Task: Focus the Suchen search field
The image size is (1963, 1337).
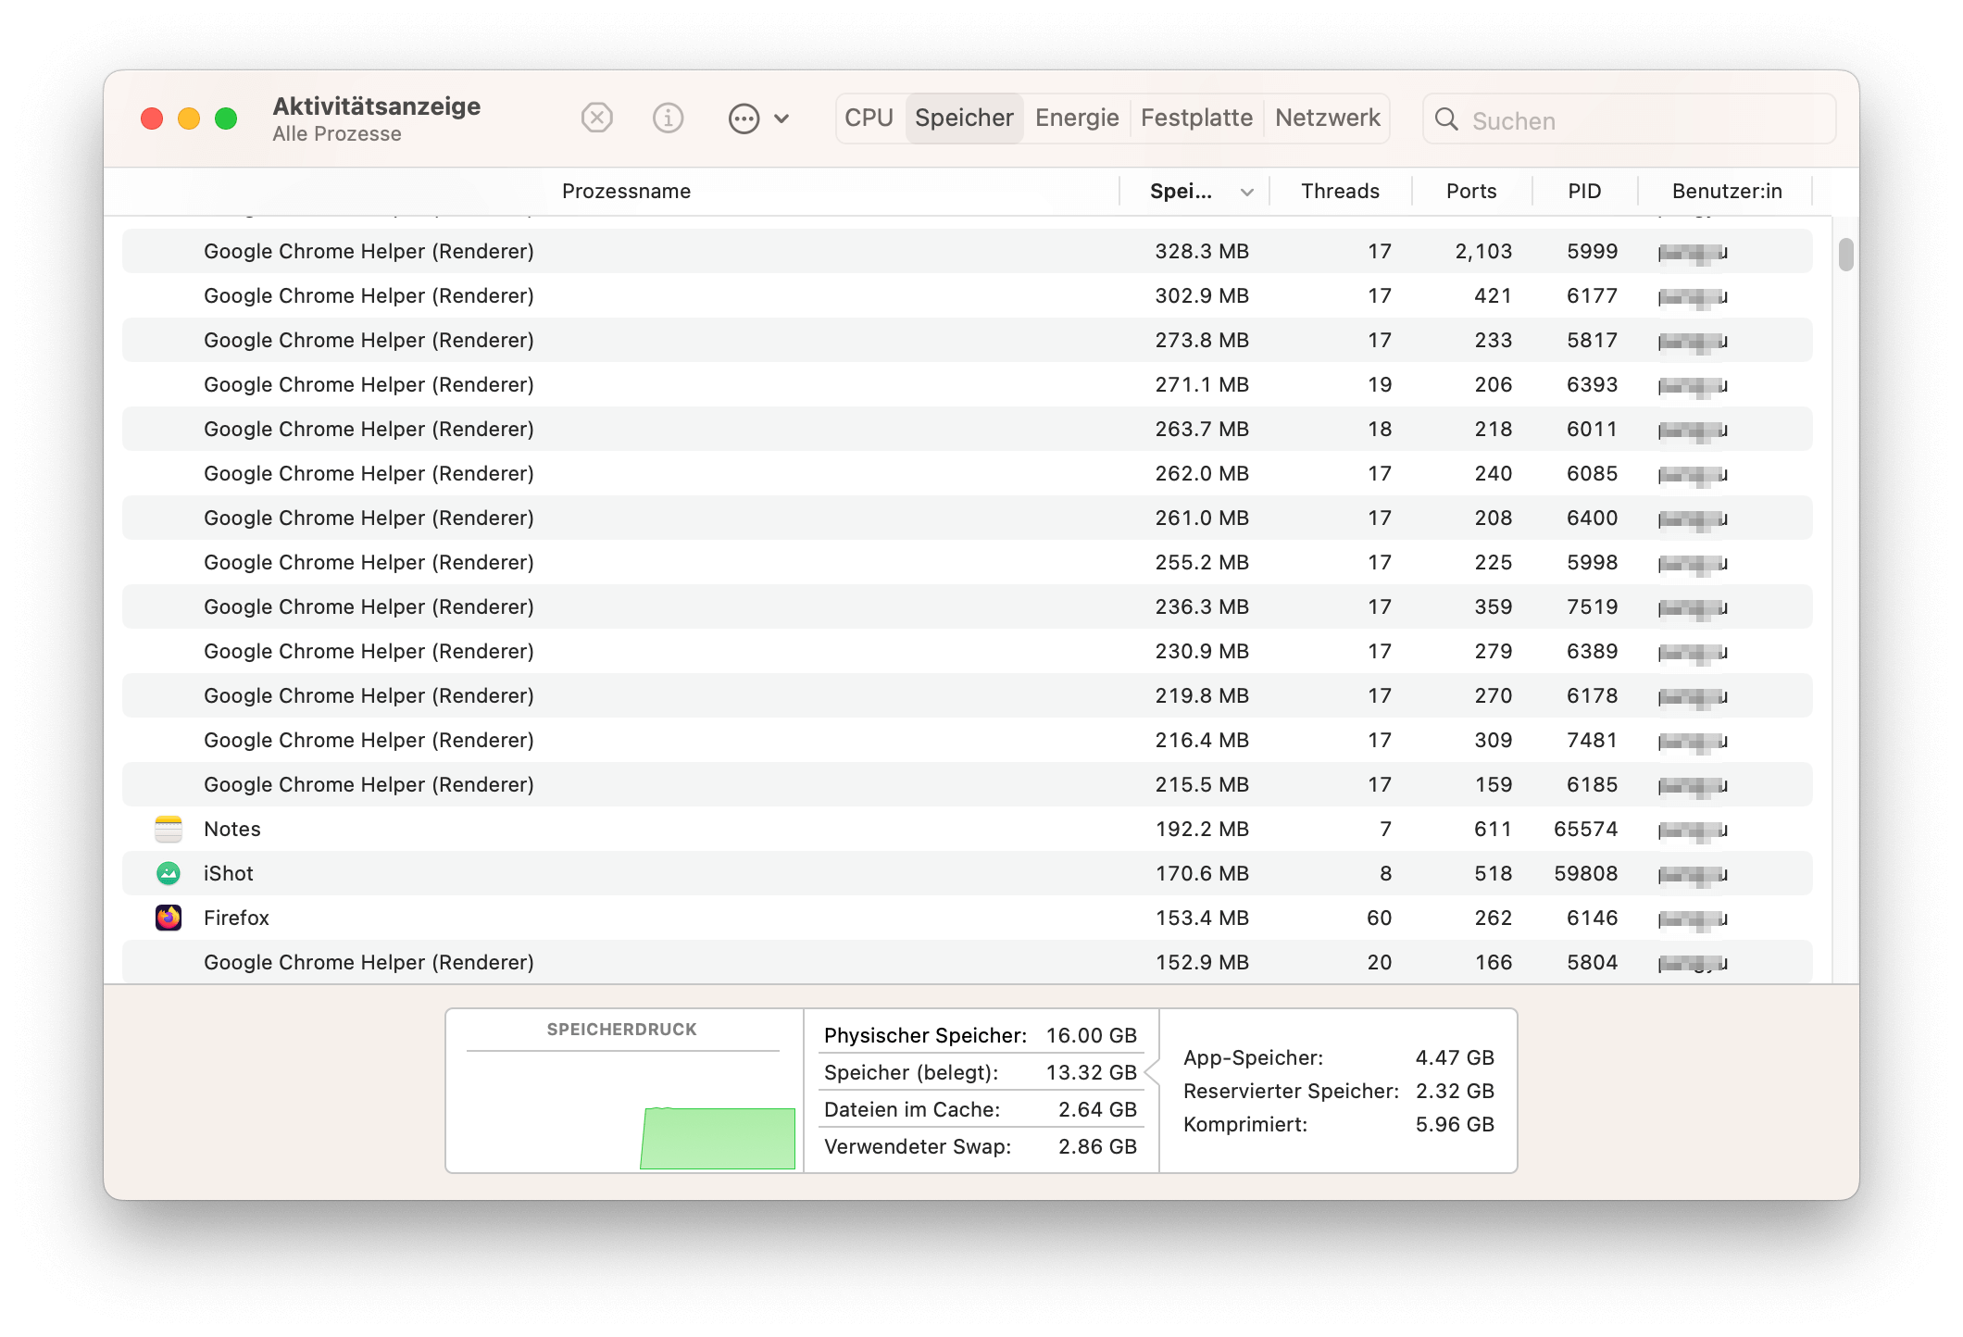Action: 1629,119
